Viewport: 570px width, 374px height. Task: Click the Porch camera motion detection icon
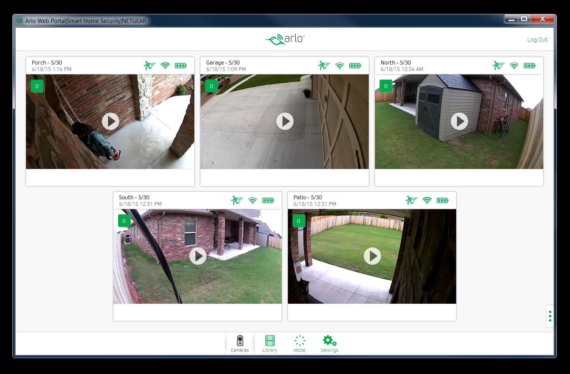click(x=150, y=66)
